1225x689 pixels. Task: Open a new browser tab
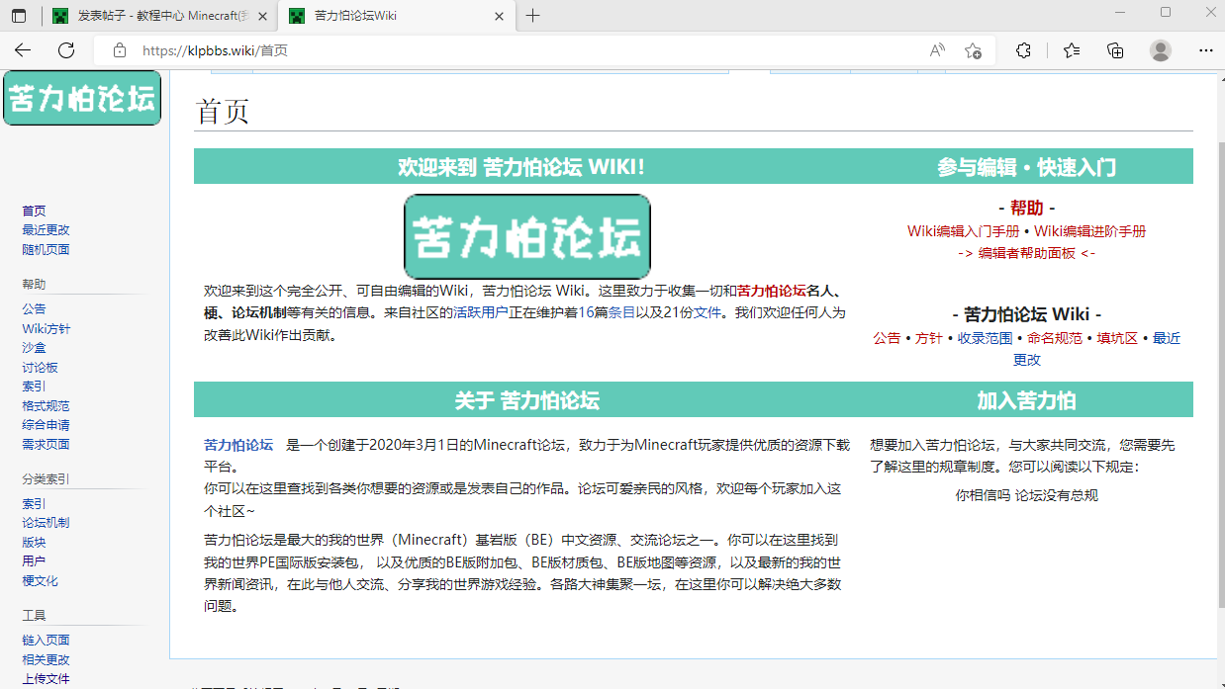533,16
